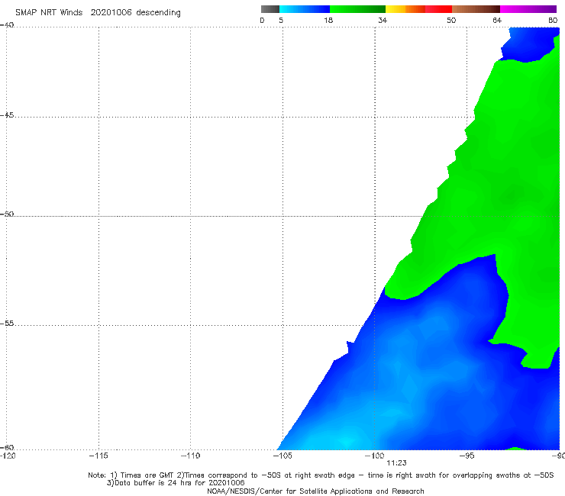This screenshot has height=496, width=565.
Task: Click the color bar label 64
Action: coord(497,21)
